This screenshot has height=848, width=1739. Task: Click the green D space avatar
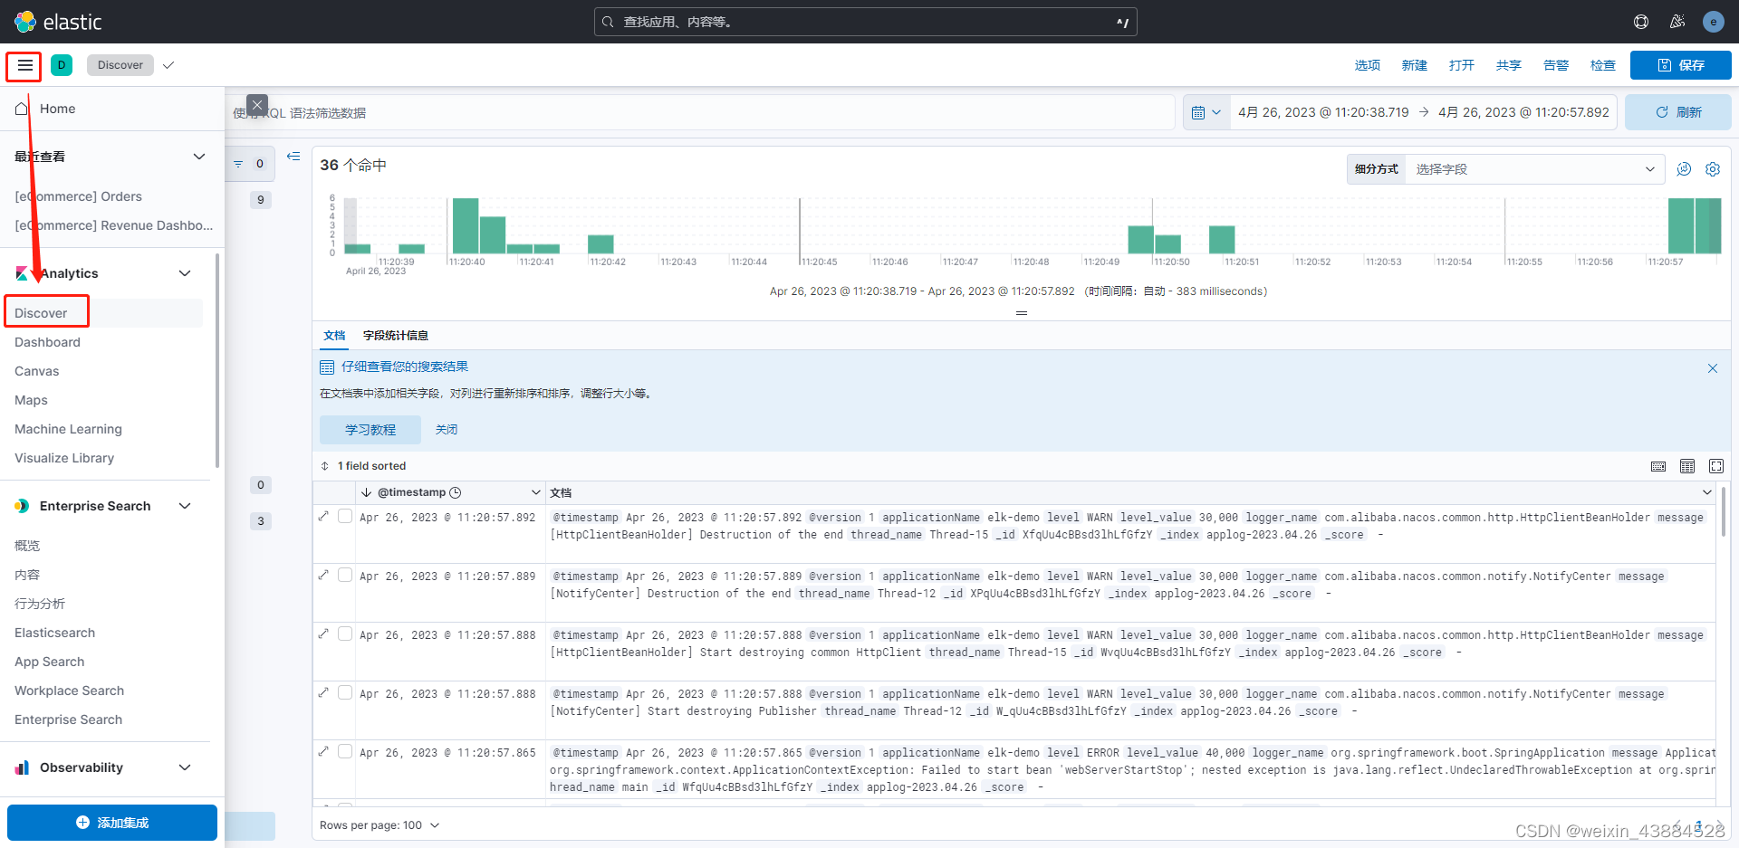[x=62, y=65]
